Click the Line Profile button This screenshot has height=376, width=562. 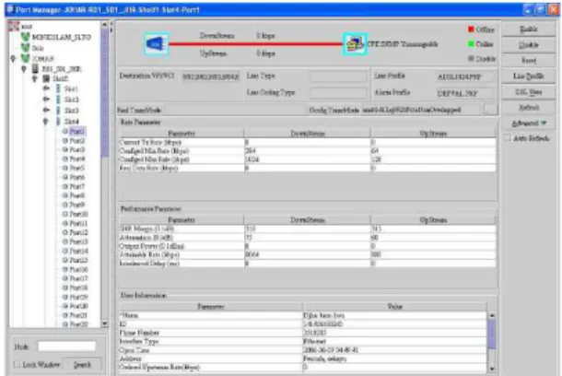[529, 76]
